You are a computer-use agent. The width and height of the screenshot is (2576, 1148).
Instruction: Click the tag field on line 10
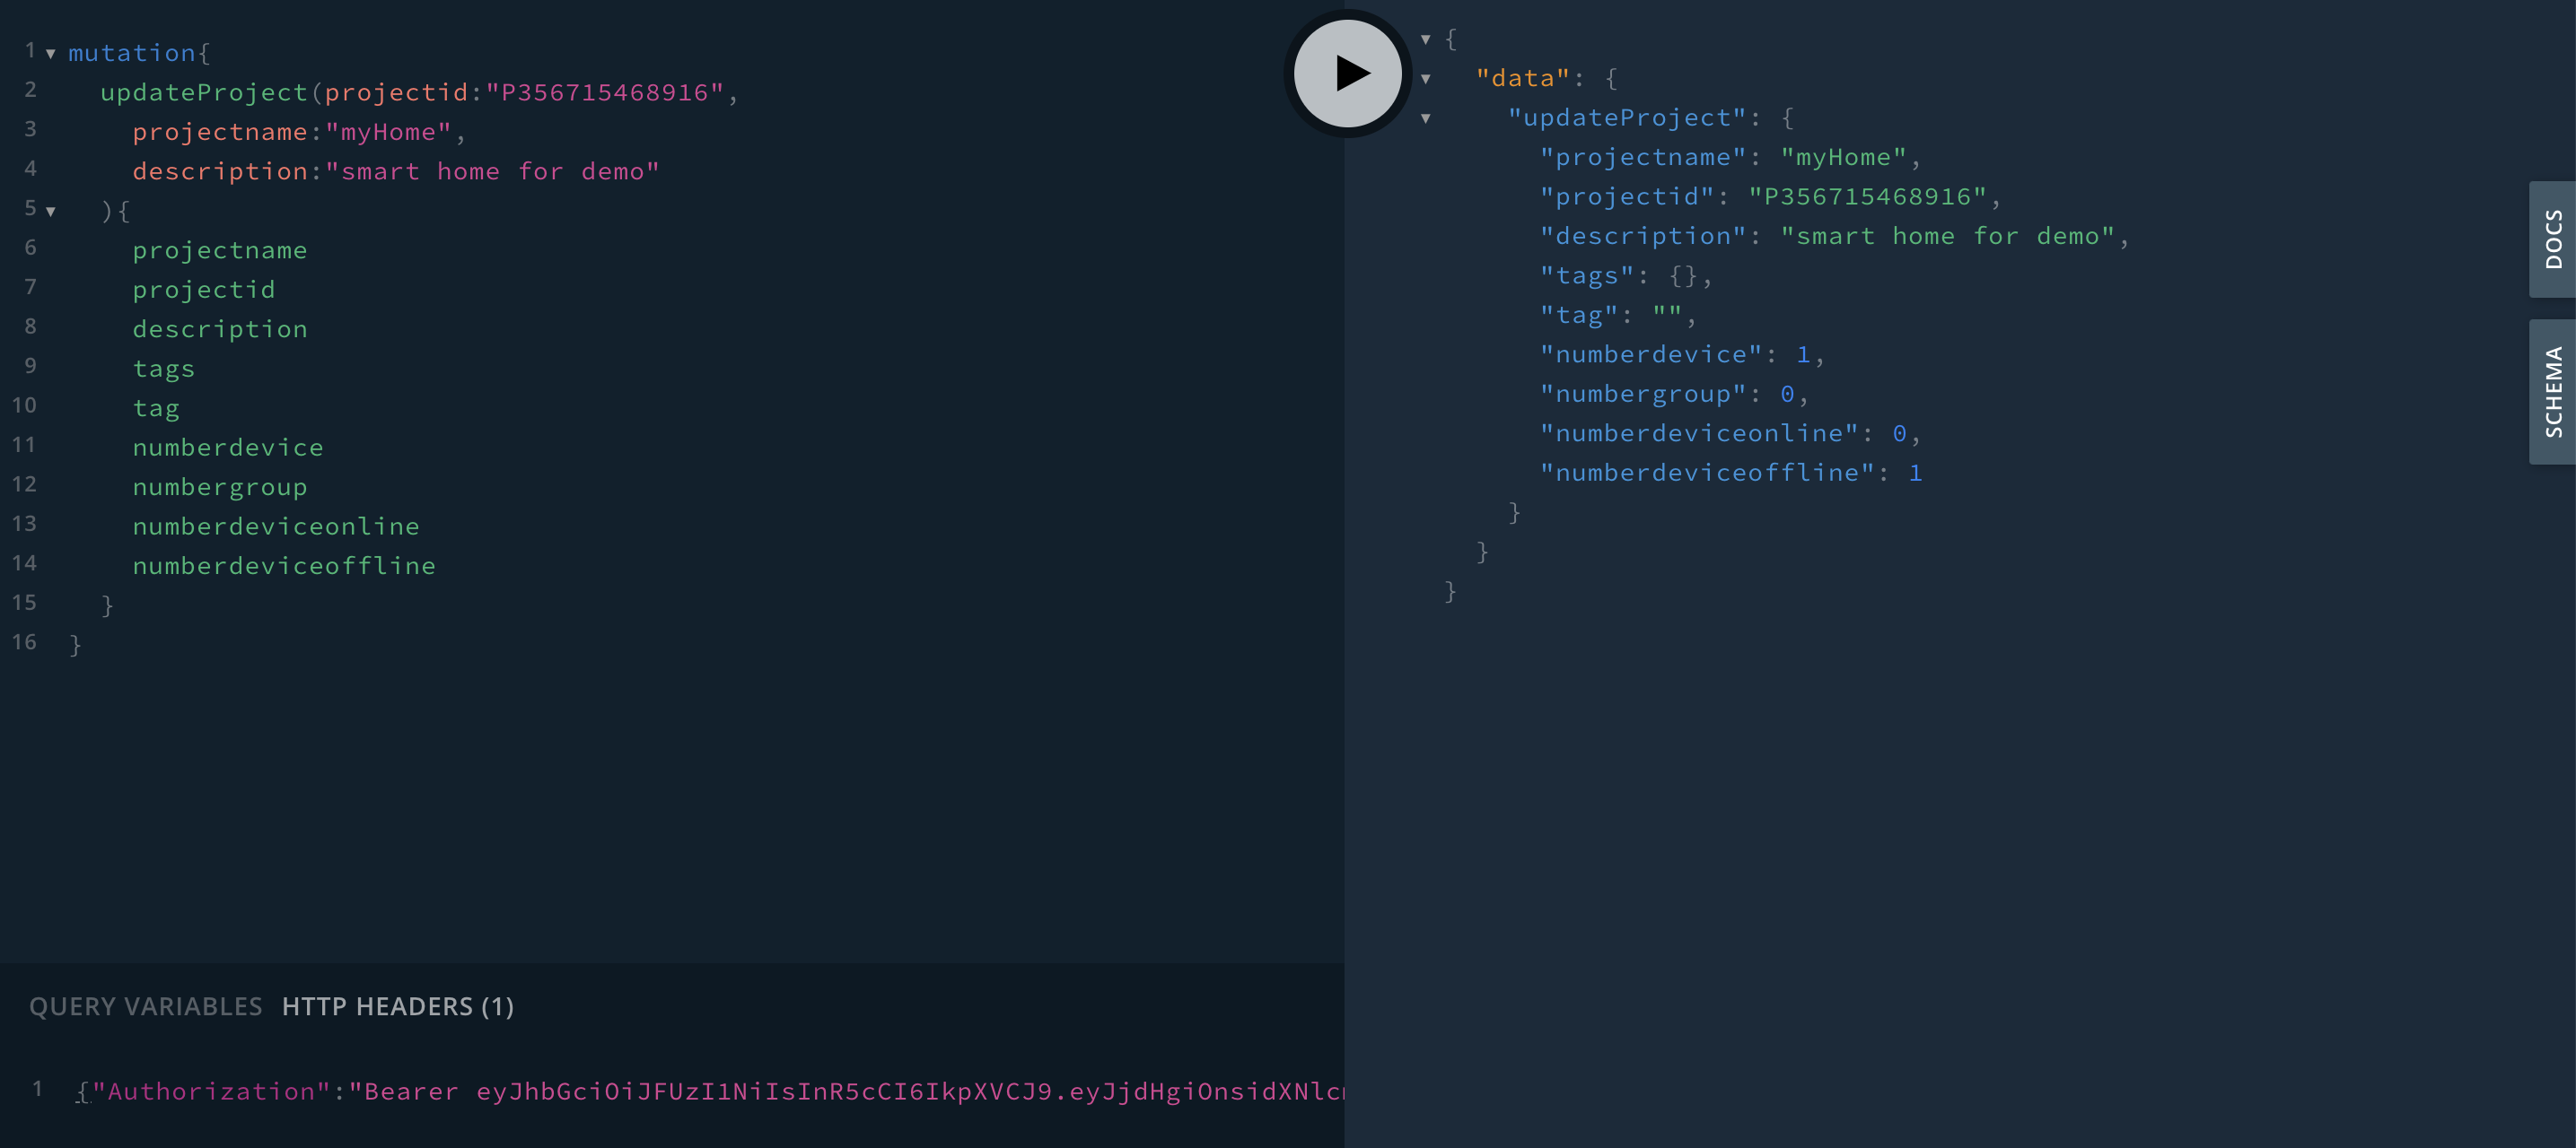(156, 408)
